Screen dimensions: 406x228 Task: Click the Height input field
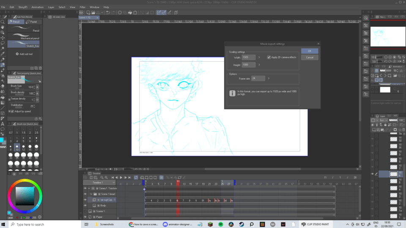(x=248, y=65)
